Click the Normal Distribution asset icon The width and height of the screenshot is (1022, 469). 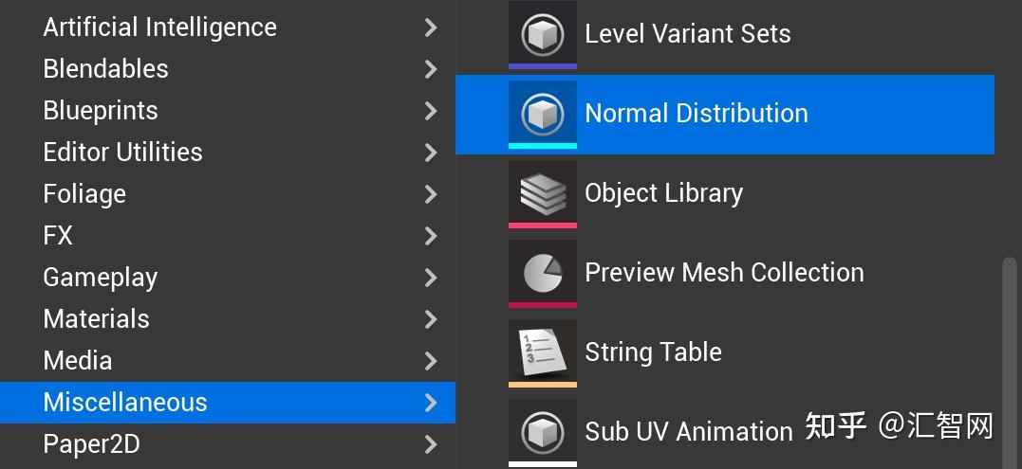tap(542, 114)
